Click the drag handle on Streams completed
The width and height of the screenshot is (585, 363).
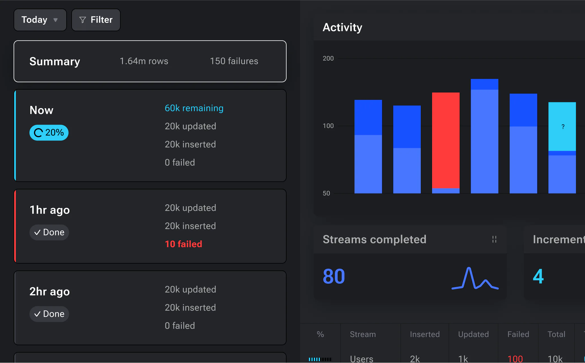coord(494,239)
